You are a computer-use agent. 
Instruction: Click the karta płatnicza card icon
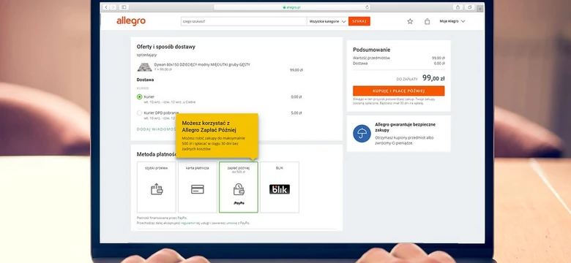[x=198, y=189]
